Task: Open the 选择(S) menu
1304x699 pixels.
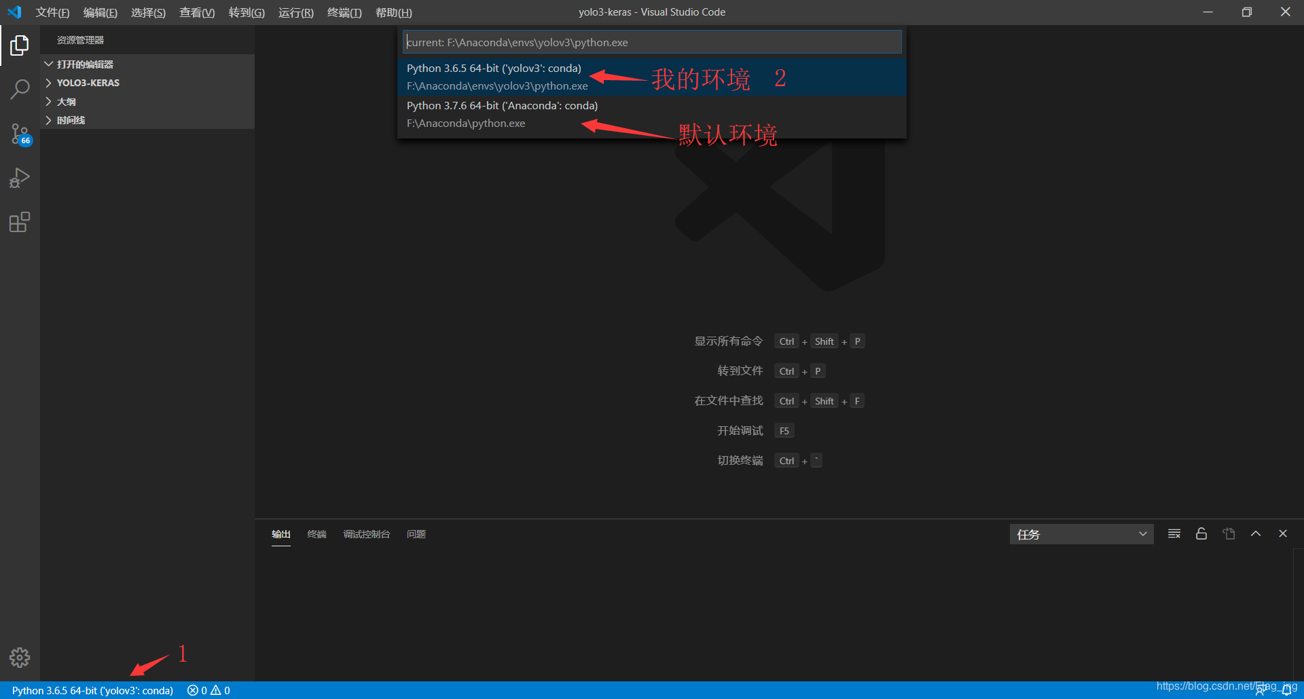Action: [148, 12]
